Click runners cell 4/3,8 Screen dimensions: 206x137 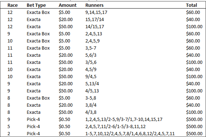(x=91, y=112)
